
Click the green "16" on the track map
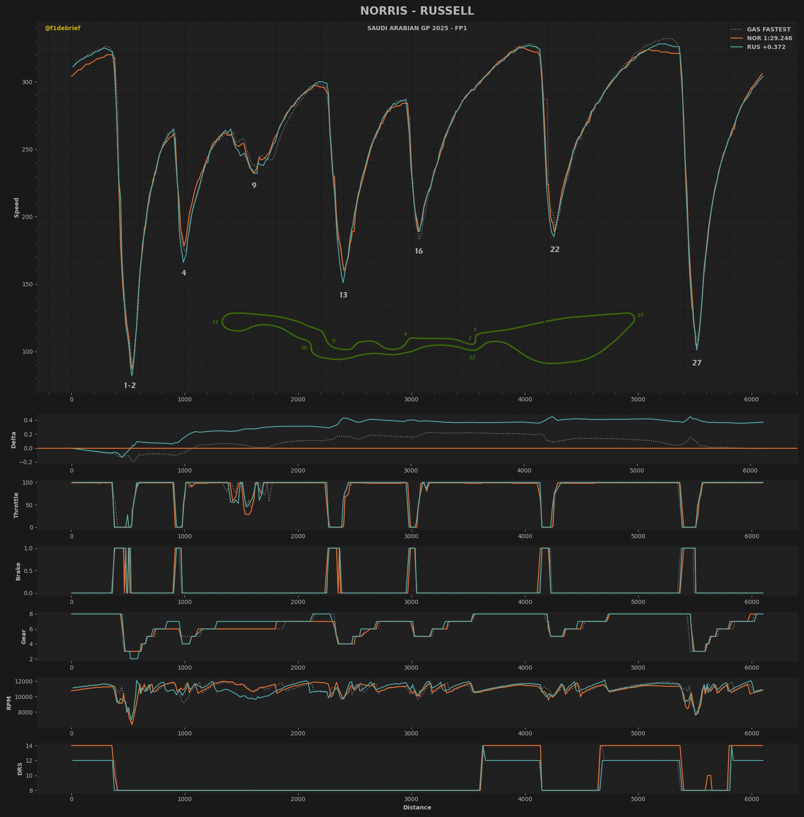pyautogui.click(x=304, y=348)
